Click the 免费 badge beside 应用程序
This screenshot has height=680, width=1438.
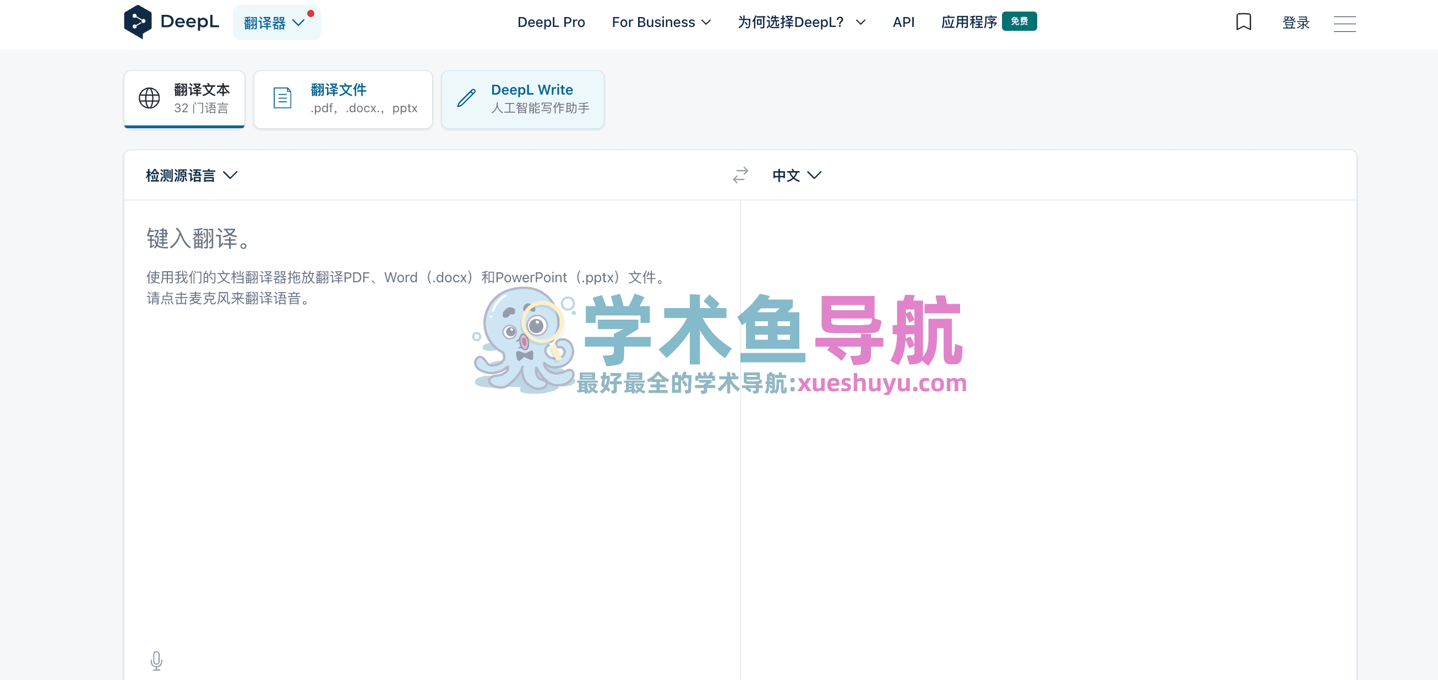pyautogui.click(x=1020, y=21)
